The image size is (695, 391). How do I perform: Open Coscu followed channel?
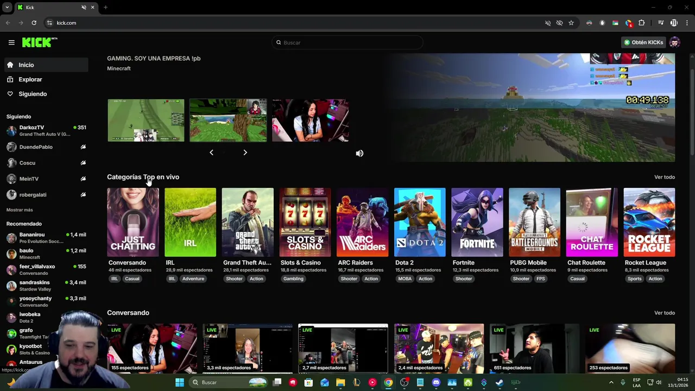46,163
